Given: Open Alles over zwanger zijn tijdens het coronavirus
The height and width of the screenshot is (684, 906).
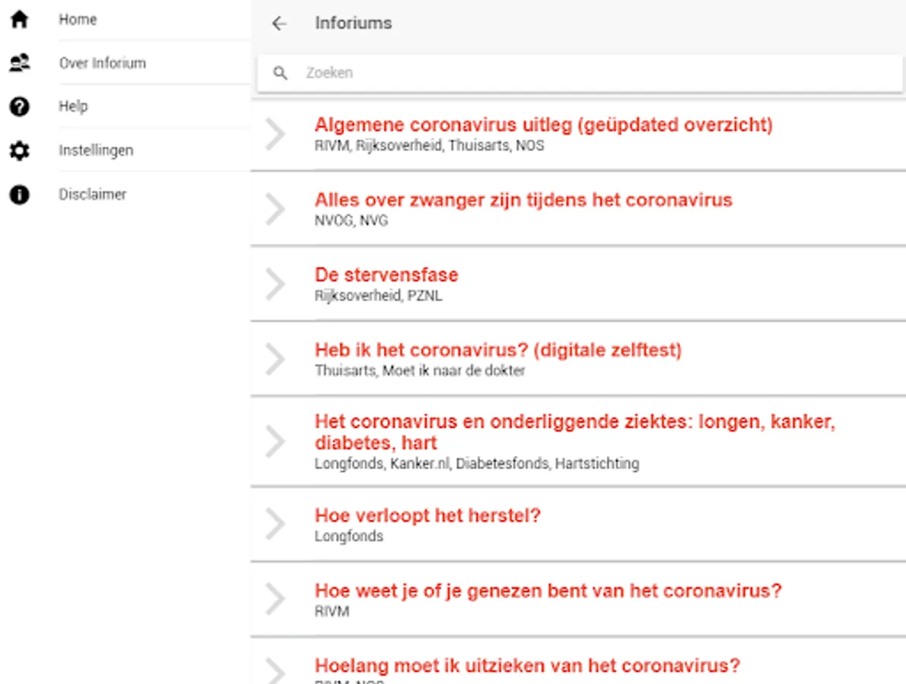Looking at the screenshot, I should (x=523, y=200).
